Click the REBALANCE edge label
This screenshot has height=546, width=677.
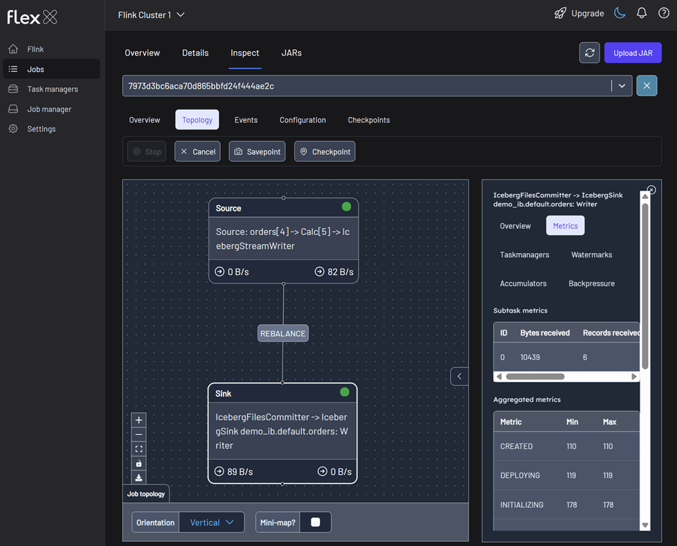coord(283,333)
